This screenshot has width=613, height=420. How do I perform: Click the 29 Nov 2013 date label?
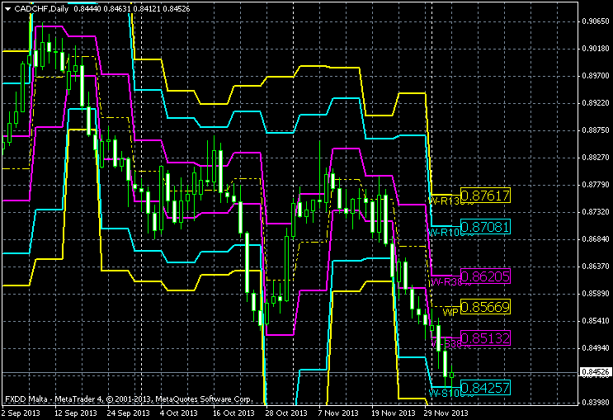point(446,413)
